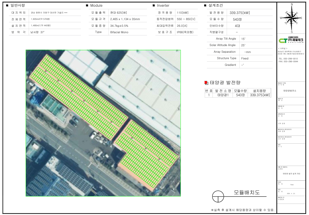Image resolution: width=309 pixels, height=215 pixels.
Task: Click the 설치용량 column header
Action: (260, 91)
